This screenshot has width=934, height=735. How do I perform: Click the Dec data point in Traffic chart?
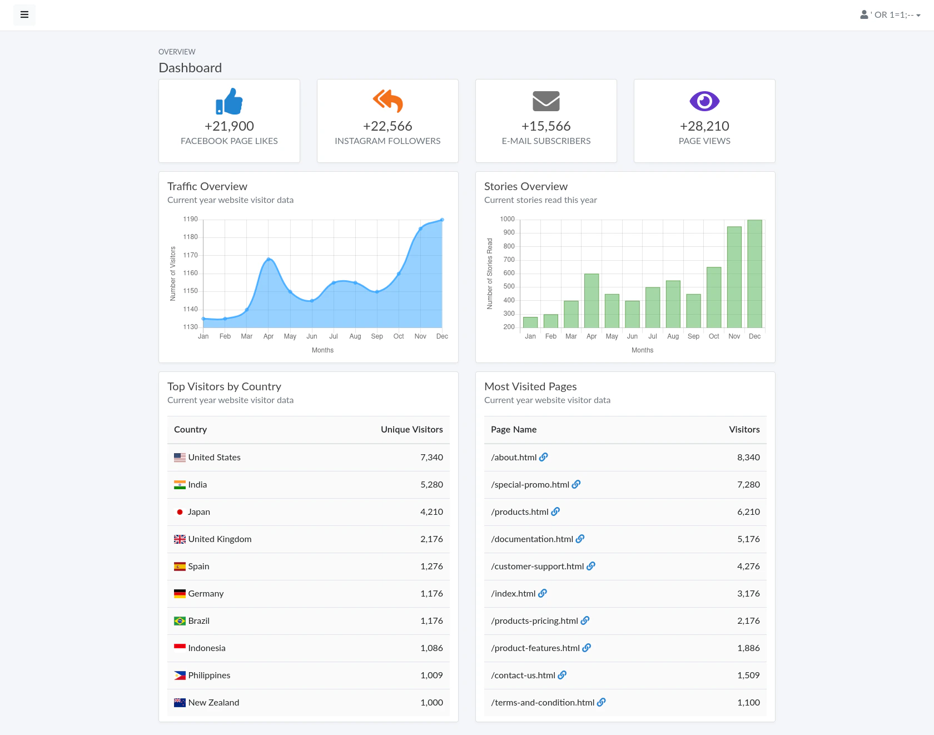coord(442,220)
